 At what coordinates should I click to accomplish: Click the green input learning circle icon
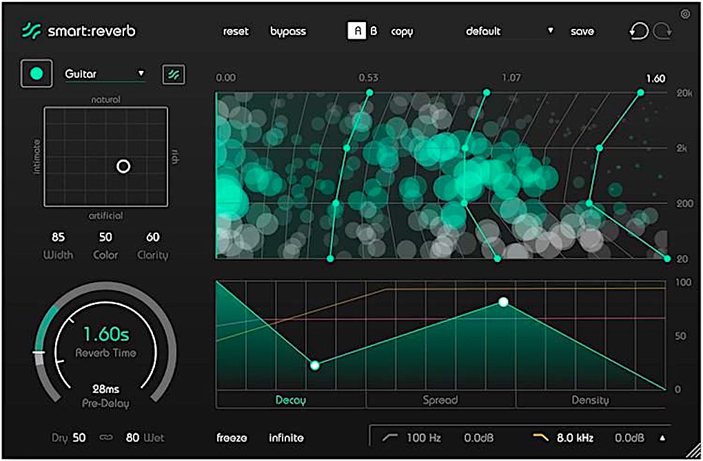(x=35, y=72)
